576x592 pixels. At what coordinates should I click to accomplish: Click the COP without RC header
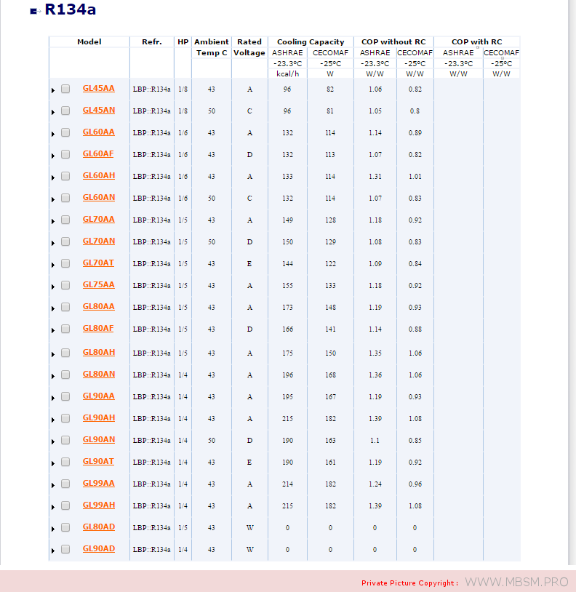393,42
